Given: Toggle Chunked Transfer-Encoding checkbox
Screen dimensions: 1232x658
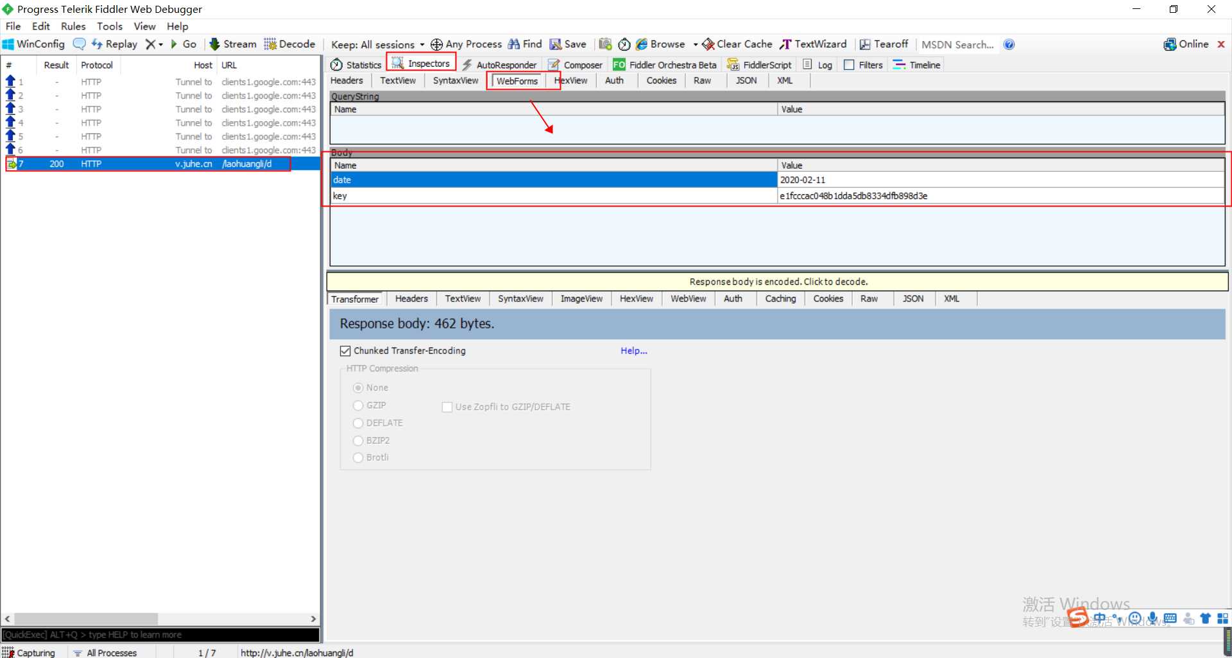Looking at the screenshot, I should click(x=345, y=351).
